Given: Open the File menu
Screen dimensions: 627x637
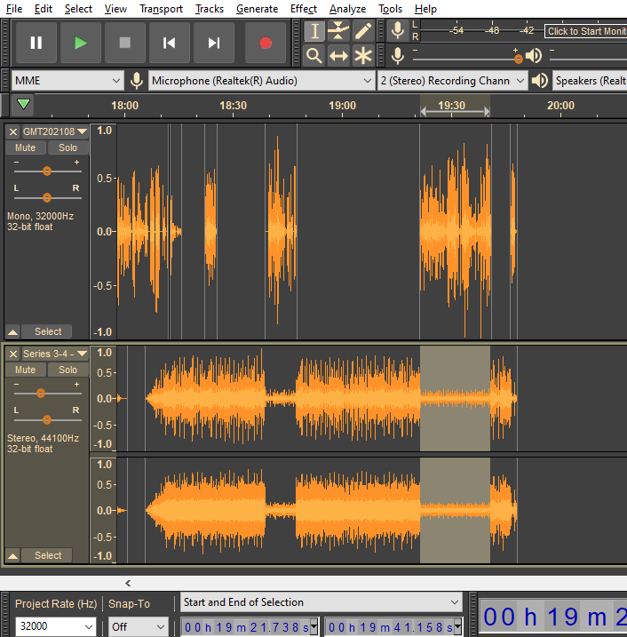Looking at the screenshot, I should (x=14, y=9).
